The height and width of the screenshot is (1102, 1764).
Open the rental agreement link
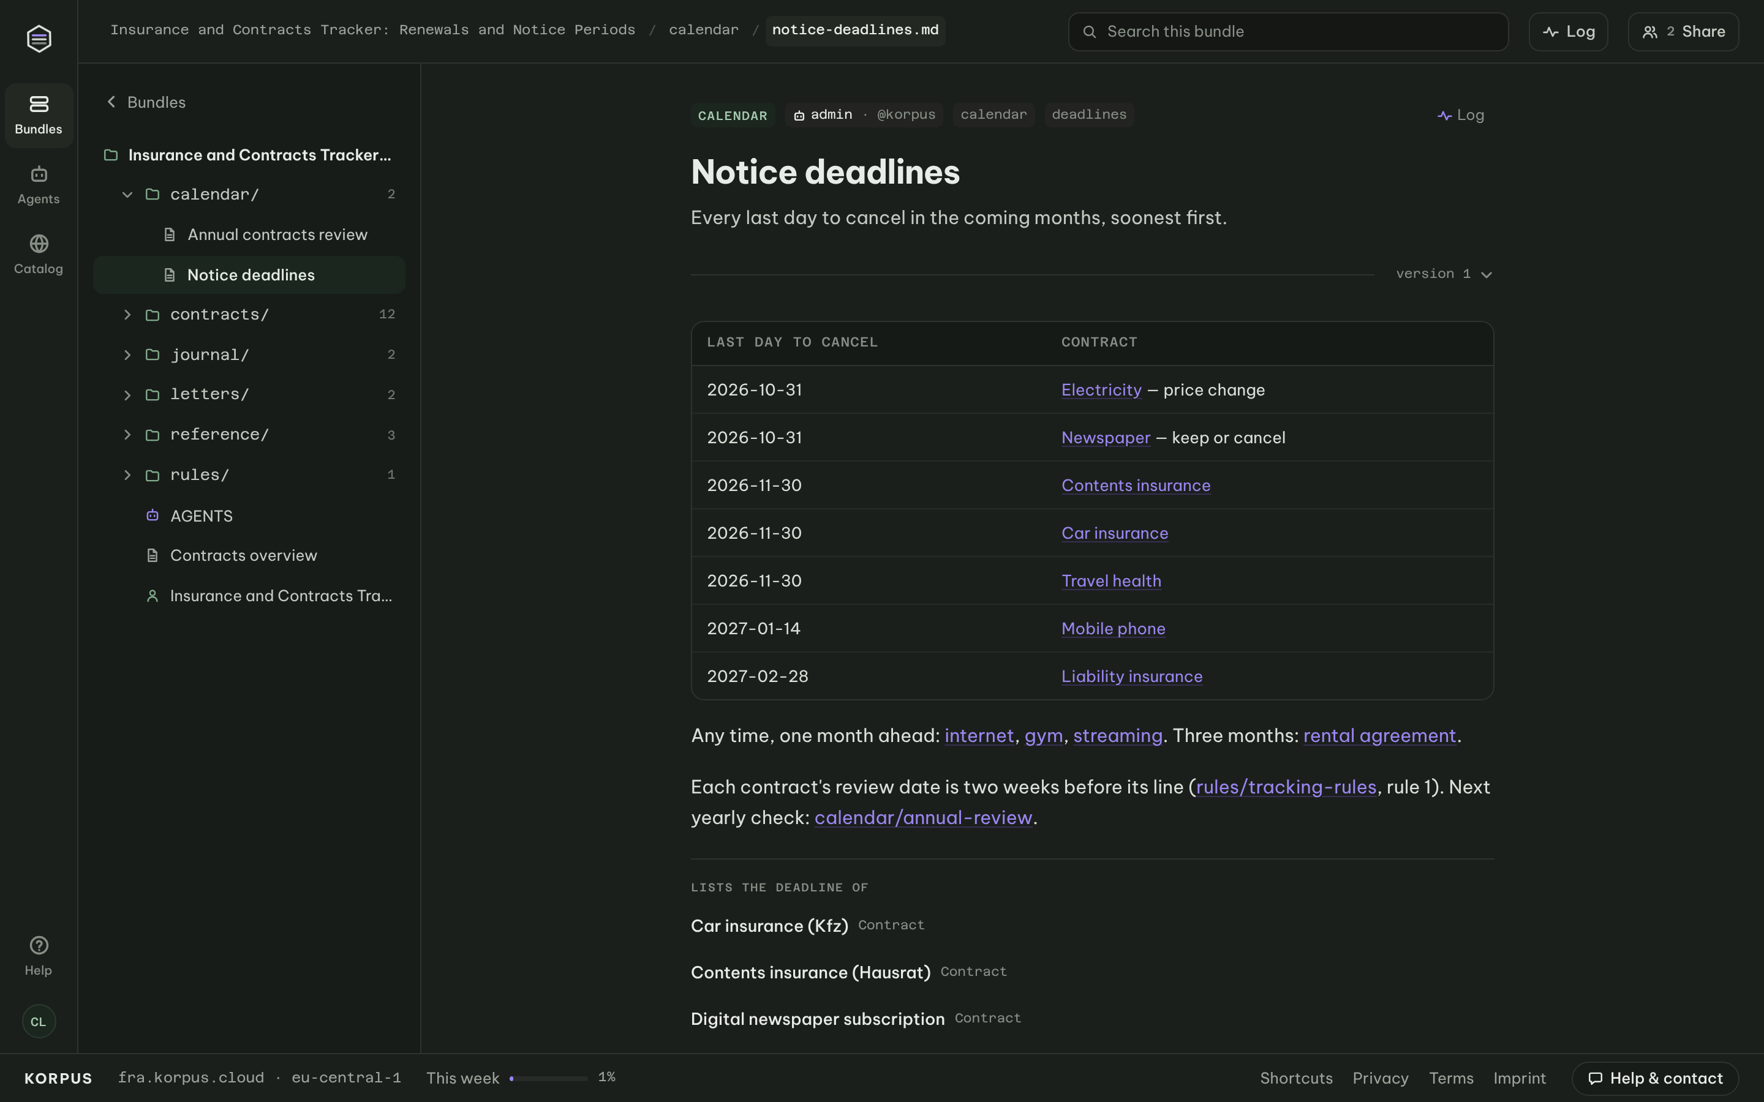pos(1379,735)
